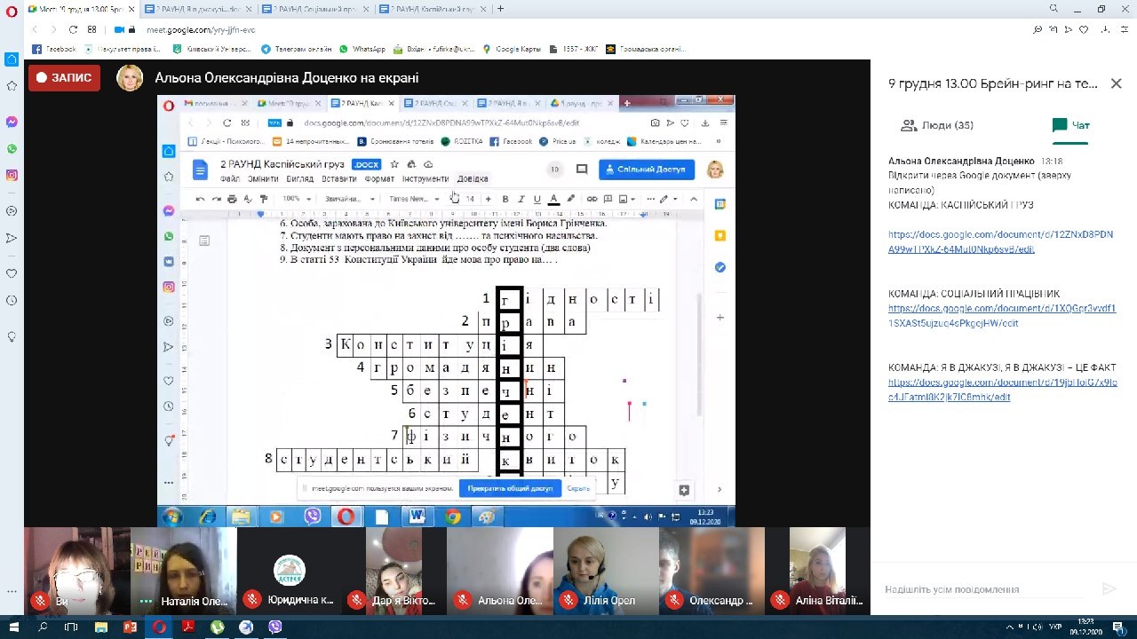
Task: Reload the Meet page
Action: [72, 29]
